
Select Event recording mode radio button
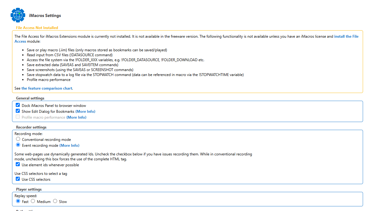pyautogui.click(x=18, y=145)
